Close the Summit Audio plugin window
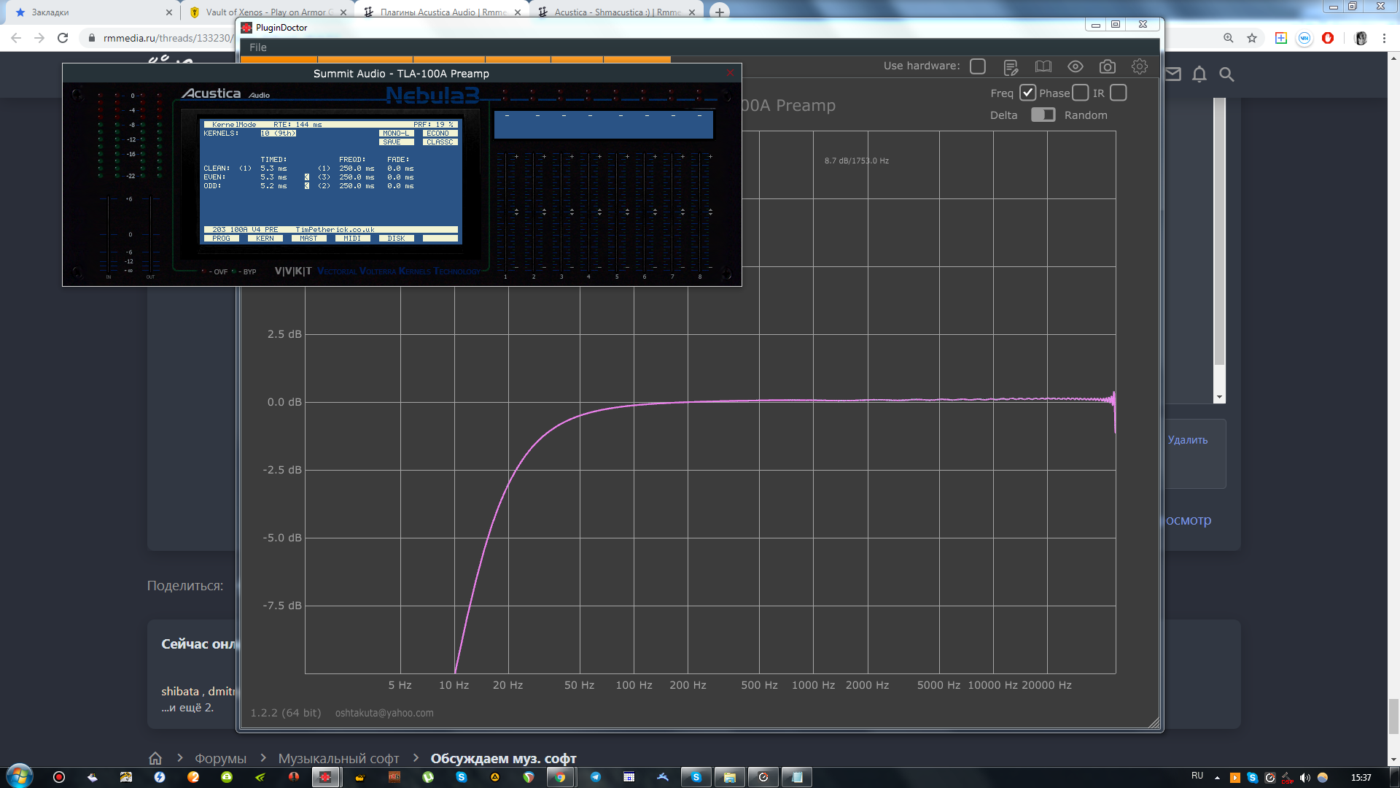 tap(730, 73)
